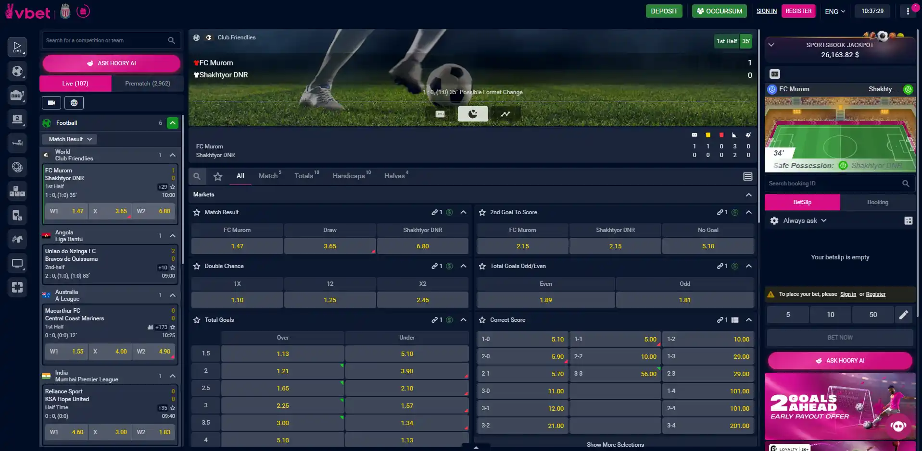Open the ENG language dropdown

[835, 11]
